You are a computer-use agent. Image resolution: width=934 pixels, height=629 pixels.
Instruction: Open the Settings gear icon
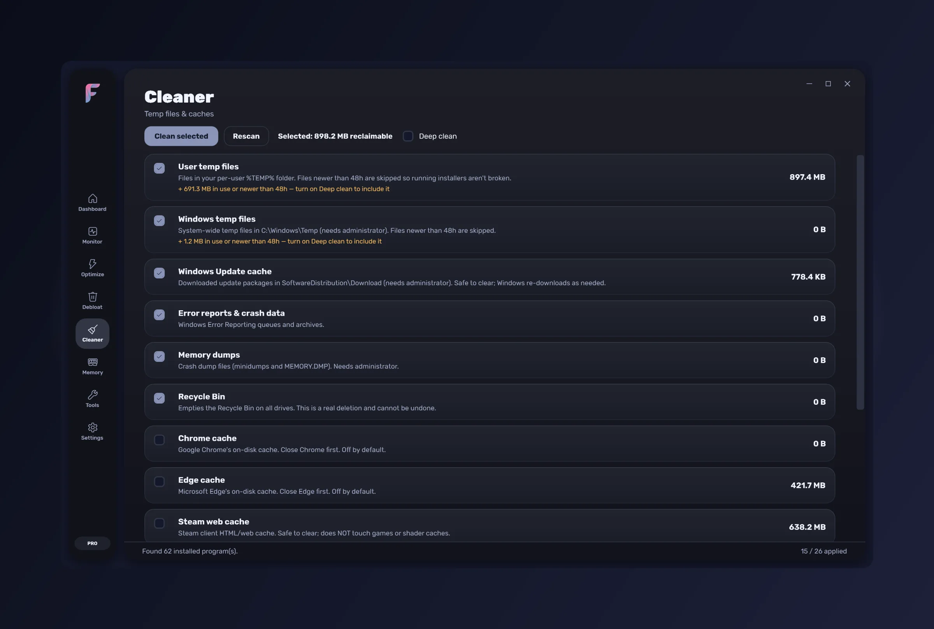click(92, 428)
